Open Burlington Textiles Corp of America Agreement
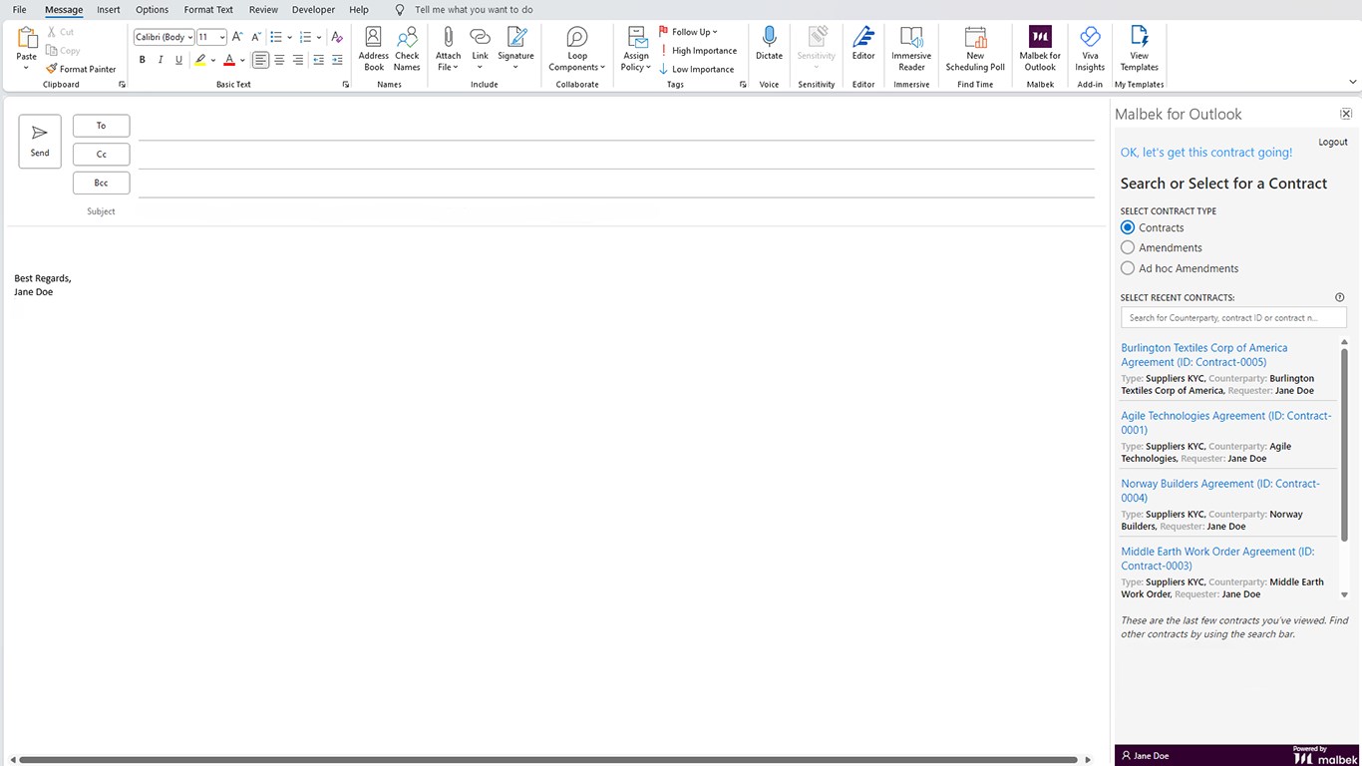Viewport: 1362px width, 766px height. 1204,355
